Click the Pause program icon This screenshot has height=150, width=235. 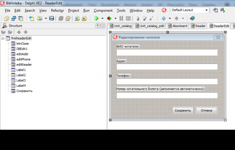pyautogui.click(x=121, y=19)
